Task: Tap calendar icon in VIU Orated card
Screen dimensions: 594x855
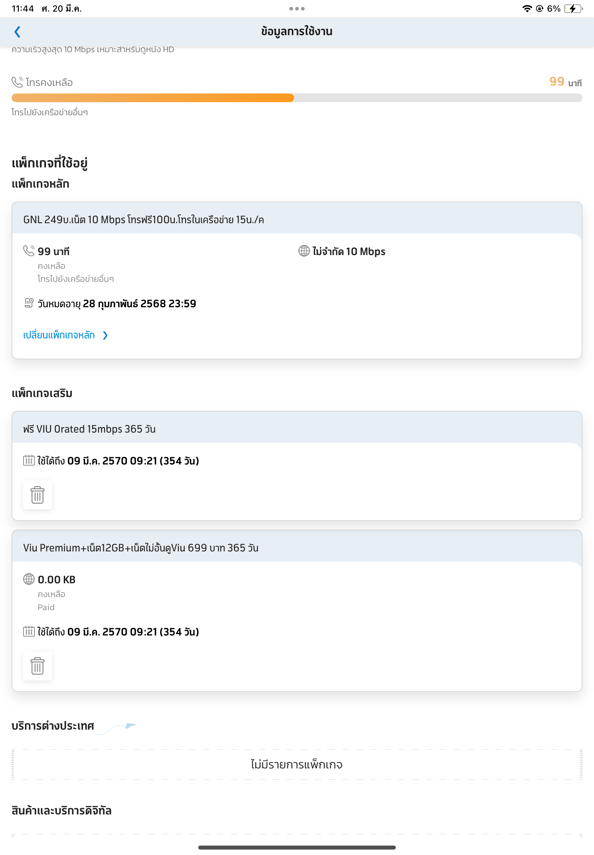Action: click(x=29, y=460)
